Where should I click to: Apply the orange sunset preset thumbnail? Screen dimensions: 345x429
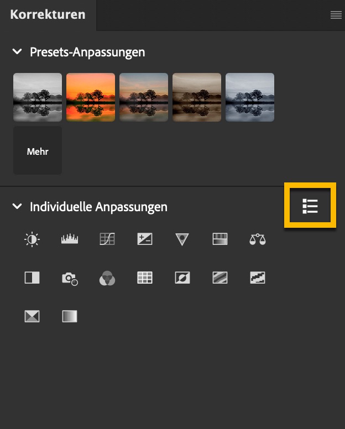[x=91, y=97]
